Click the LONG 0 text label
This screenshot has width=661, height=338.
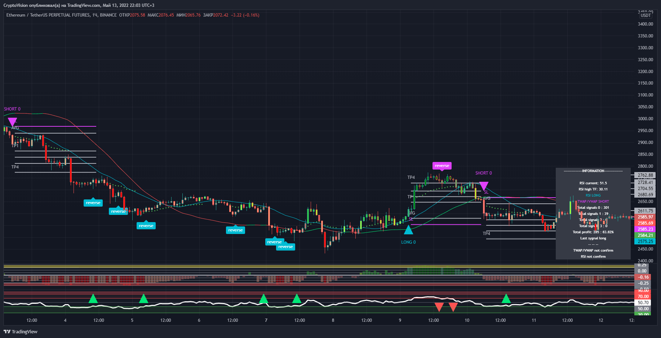tap(408, 242)
